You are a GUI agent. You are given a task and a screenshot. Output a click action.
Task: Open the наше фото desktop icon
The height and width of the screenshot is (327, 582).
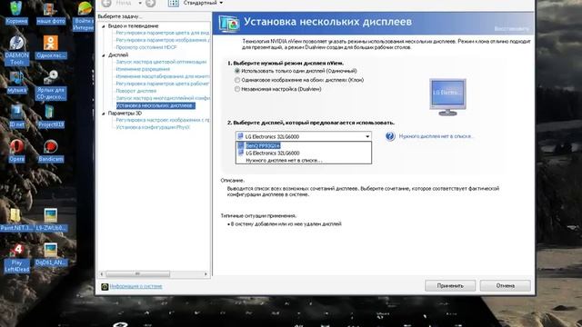51,12
